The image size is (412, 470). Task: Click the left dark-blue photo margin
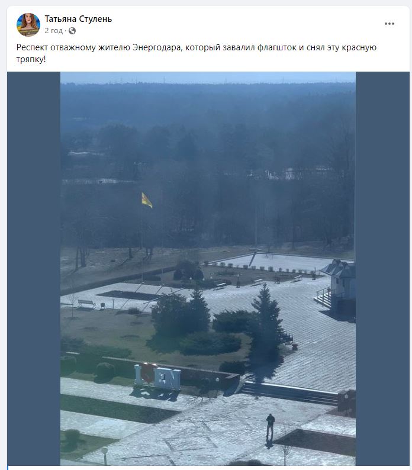click(34, 268)
